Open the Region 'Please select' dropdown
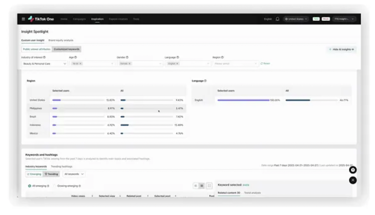The image size is (375, 215). [x=236, y=64]
